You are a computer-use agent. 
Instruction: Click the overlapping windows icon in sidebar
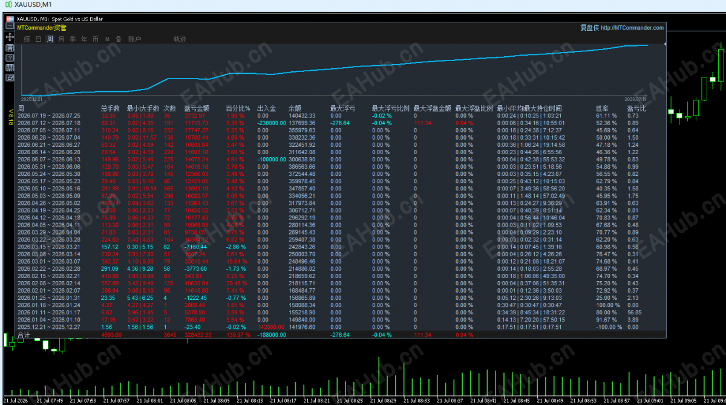click(x=10, y=77)
